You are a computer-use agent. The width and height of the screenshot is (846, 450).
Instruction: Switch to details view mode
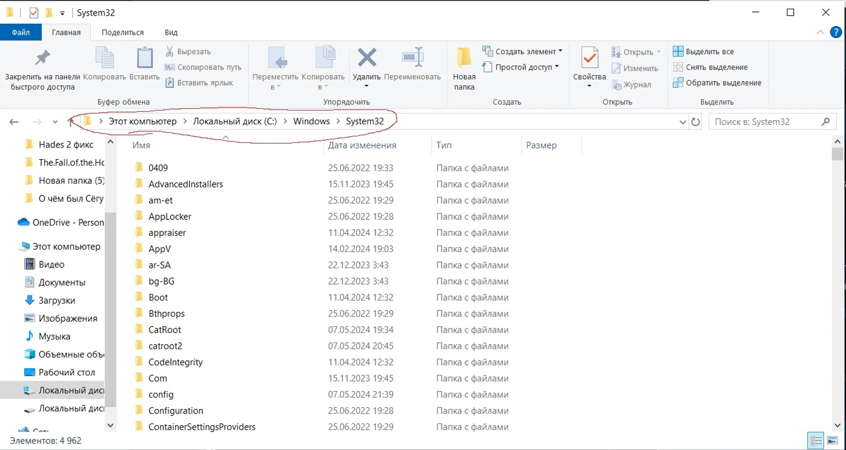pos(815,440)
